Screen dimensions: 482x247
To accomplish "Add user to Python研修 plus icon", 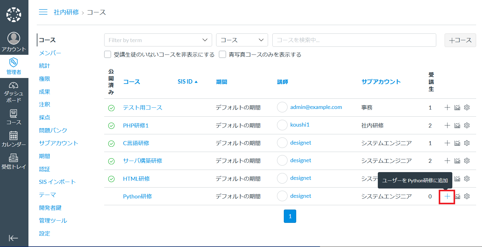I will coord(447,196).
